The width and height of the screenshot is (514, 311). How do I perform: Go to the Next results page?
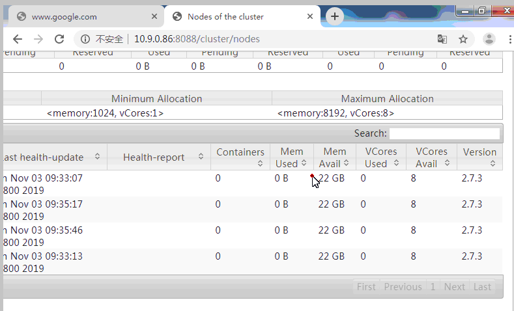click(x=454, y=287)
